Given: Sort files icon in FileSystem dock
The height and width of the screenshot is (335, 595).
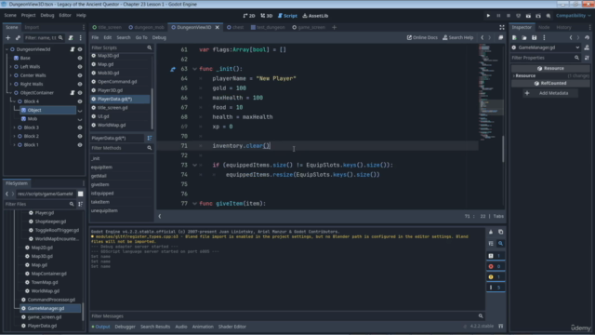Looking at the screenshot, I should tap(81, 204).
